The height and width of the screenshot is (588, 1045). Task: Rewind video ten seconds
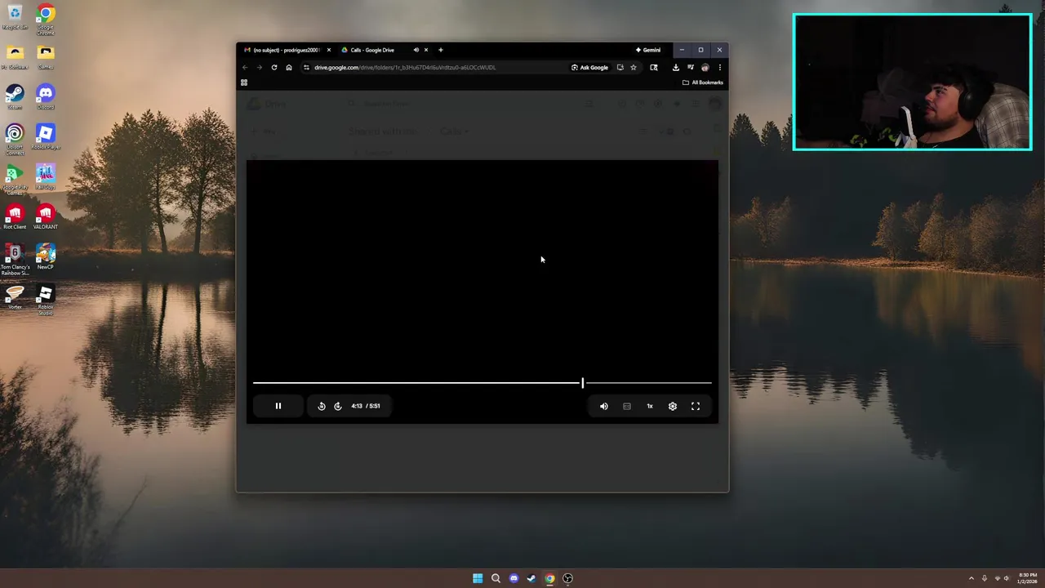[x=322, y=406]
